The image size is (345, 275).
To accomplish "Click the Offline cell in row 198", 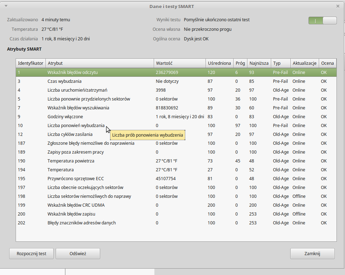I will [299, 196].
